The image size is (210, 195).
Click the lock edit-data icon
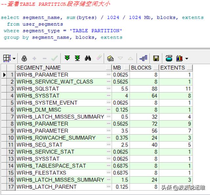24,58
